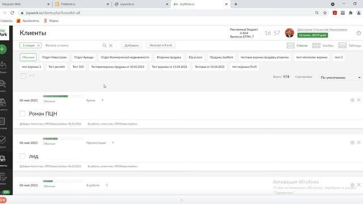363x204 pixels.
Task: Select the Отдел Аренды funnel tab
Action: (84, 57)
